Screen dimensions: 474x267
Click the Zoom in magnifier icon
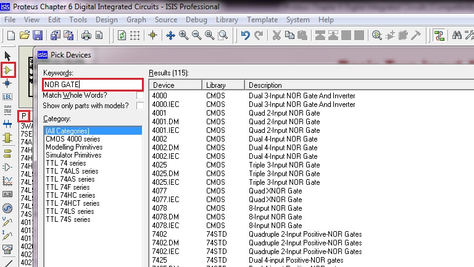[x=183, y=35]
